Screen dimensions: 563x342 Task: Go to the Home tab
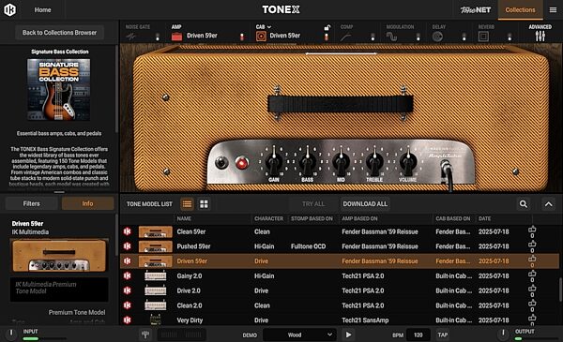[x=43, y=10]
